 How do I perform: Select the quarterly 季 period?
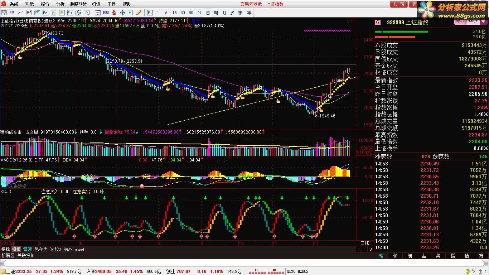(241, 13)
